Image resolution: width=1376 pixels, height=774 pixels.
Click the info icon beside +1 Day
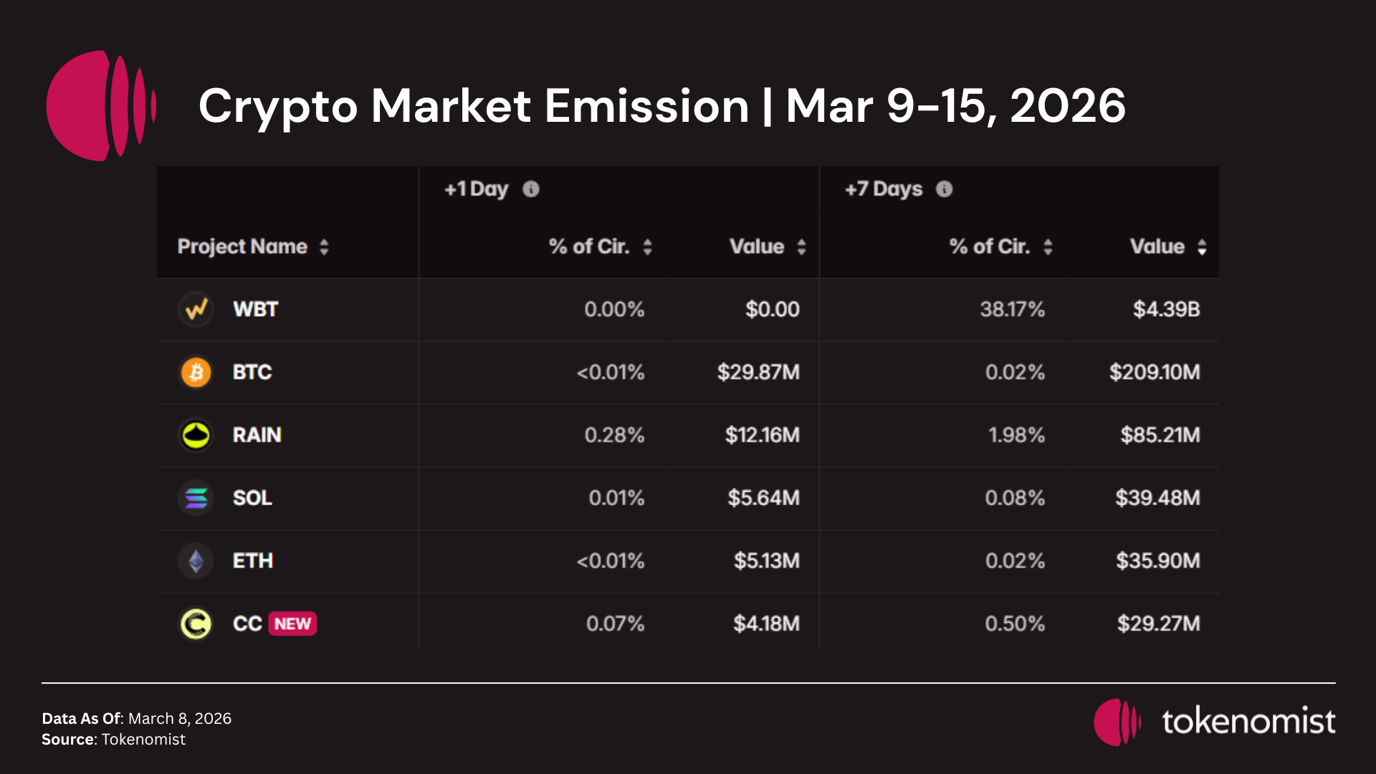click(531, 189)
